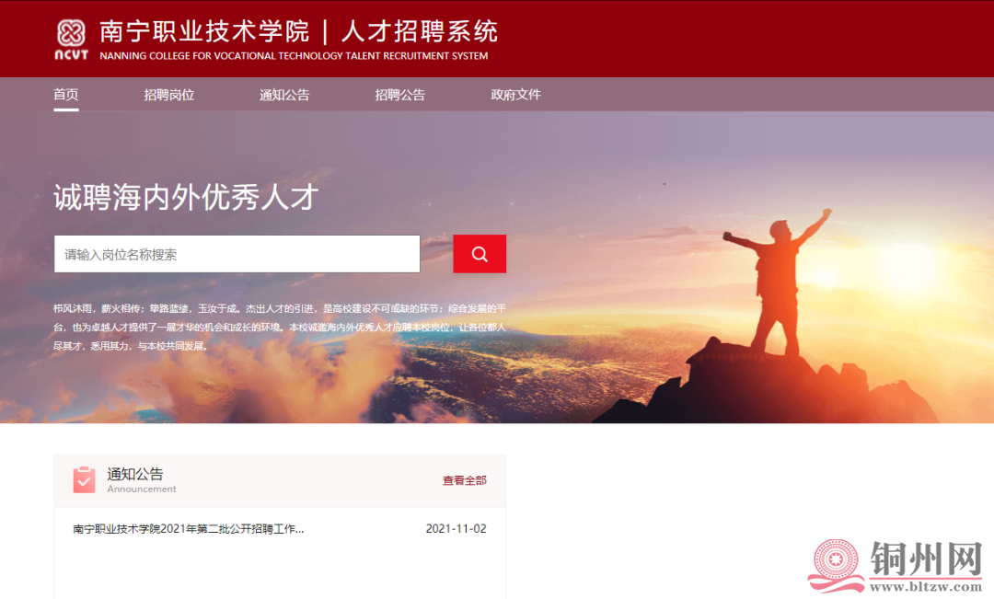Open 政府文件 navigation item
Image resolution: width=994 pixels, height=599 pixels.
(515, 95)
